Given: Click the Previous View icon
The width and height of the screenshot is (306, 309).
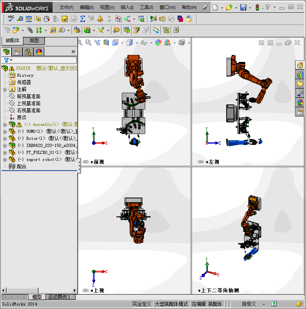Looking at the screenshot, I should [97, 42].
